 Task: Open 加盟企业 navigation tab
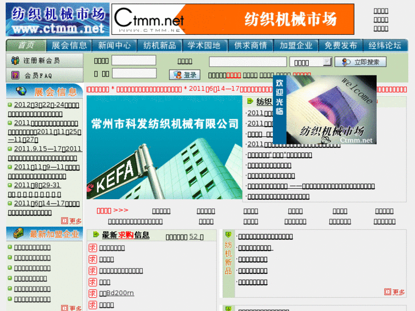coord(296,45)
